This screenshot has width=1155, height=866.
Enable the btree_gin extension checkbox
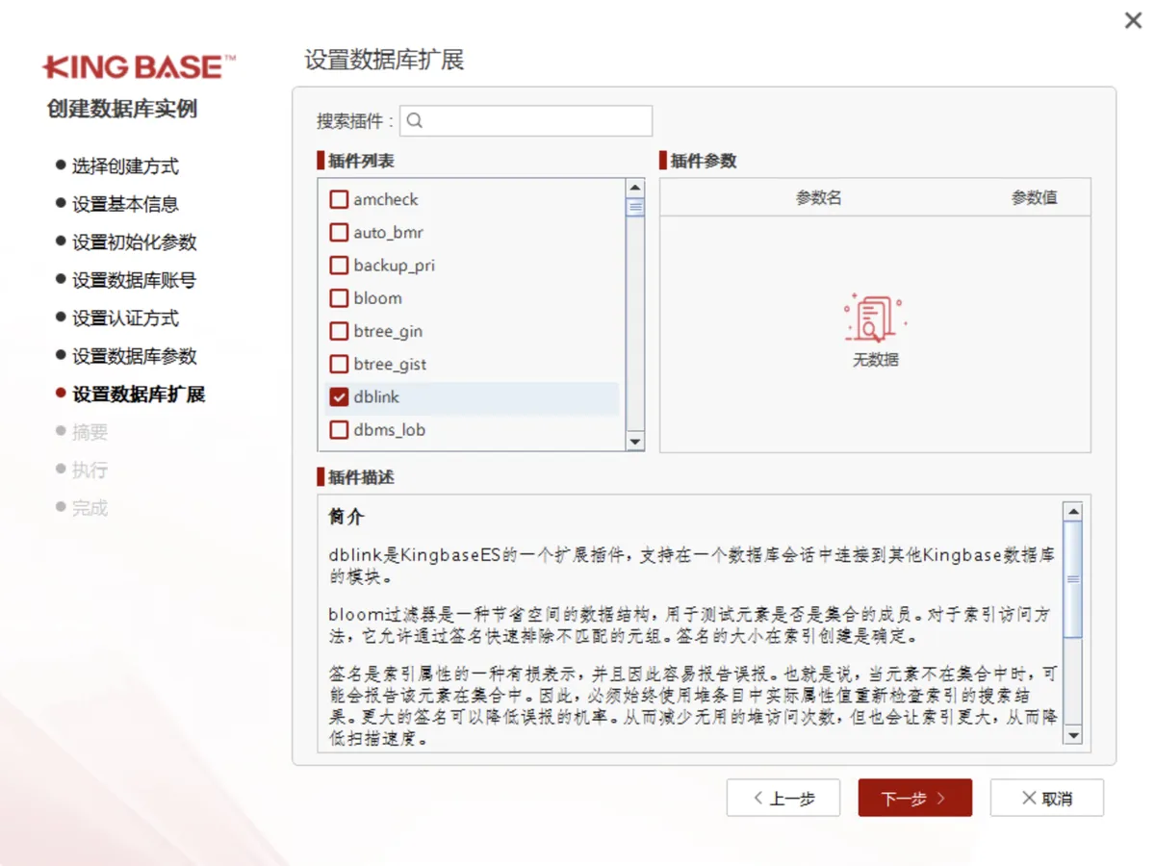(x=339, y=331)
